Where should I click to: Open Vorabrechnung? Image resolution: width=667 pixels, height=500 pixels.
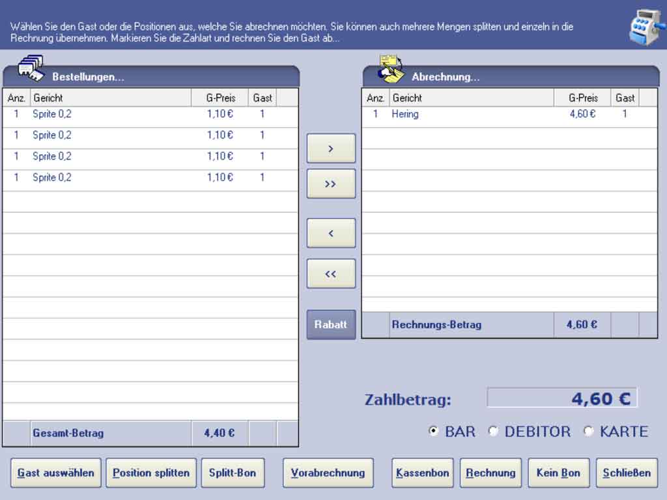[328, 473]
